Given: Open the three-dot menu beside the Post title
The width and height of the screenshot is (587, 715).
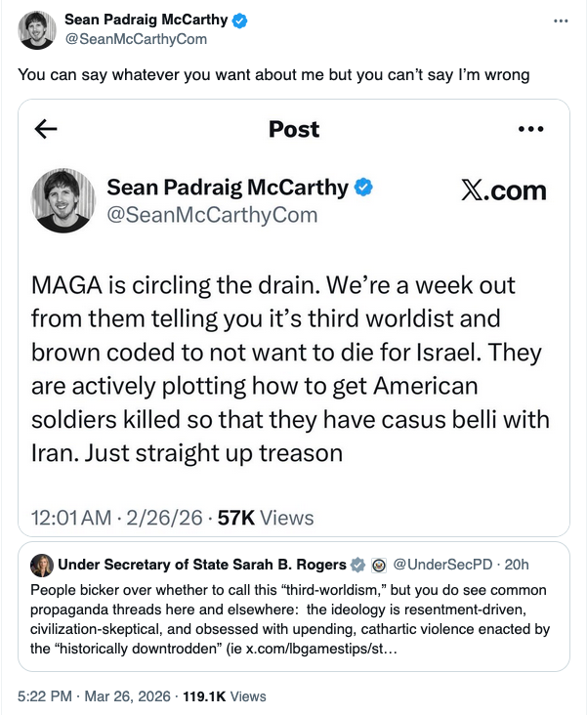Looking at the screenshot, I should 530,129.
